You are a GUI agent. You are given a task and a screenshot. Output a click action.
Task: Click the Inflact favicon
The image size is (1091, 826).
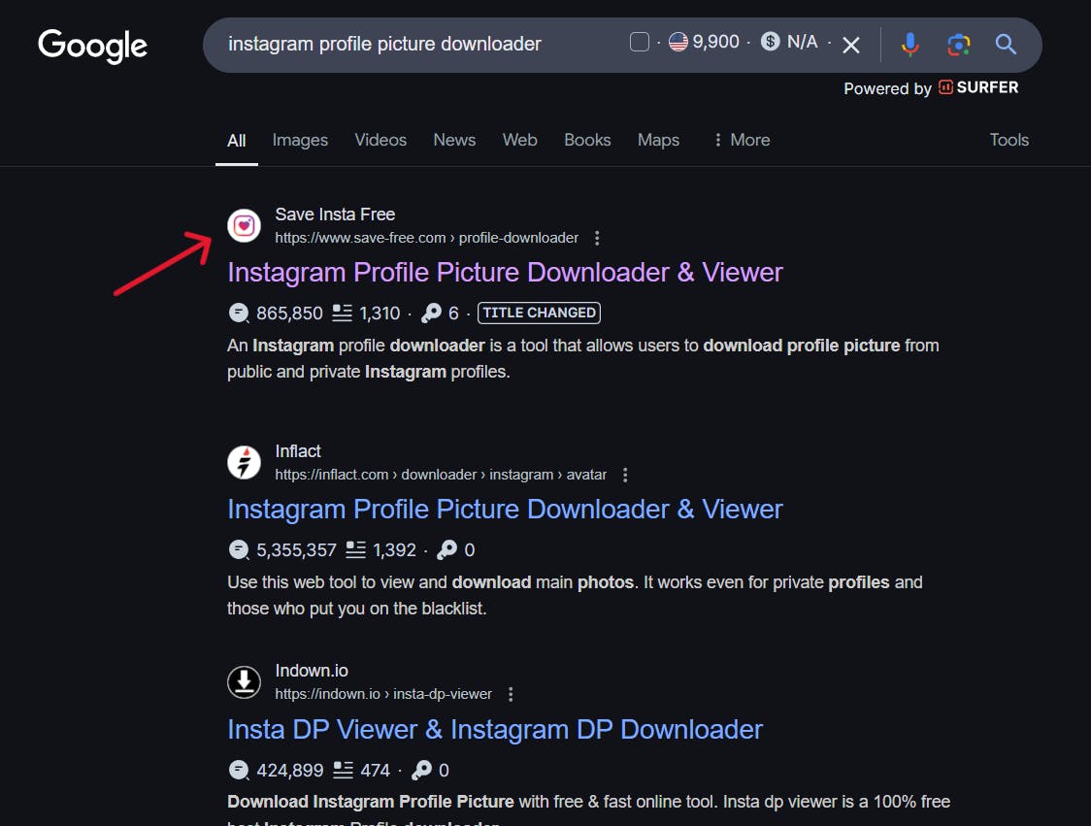coord(245,463)
